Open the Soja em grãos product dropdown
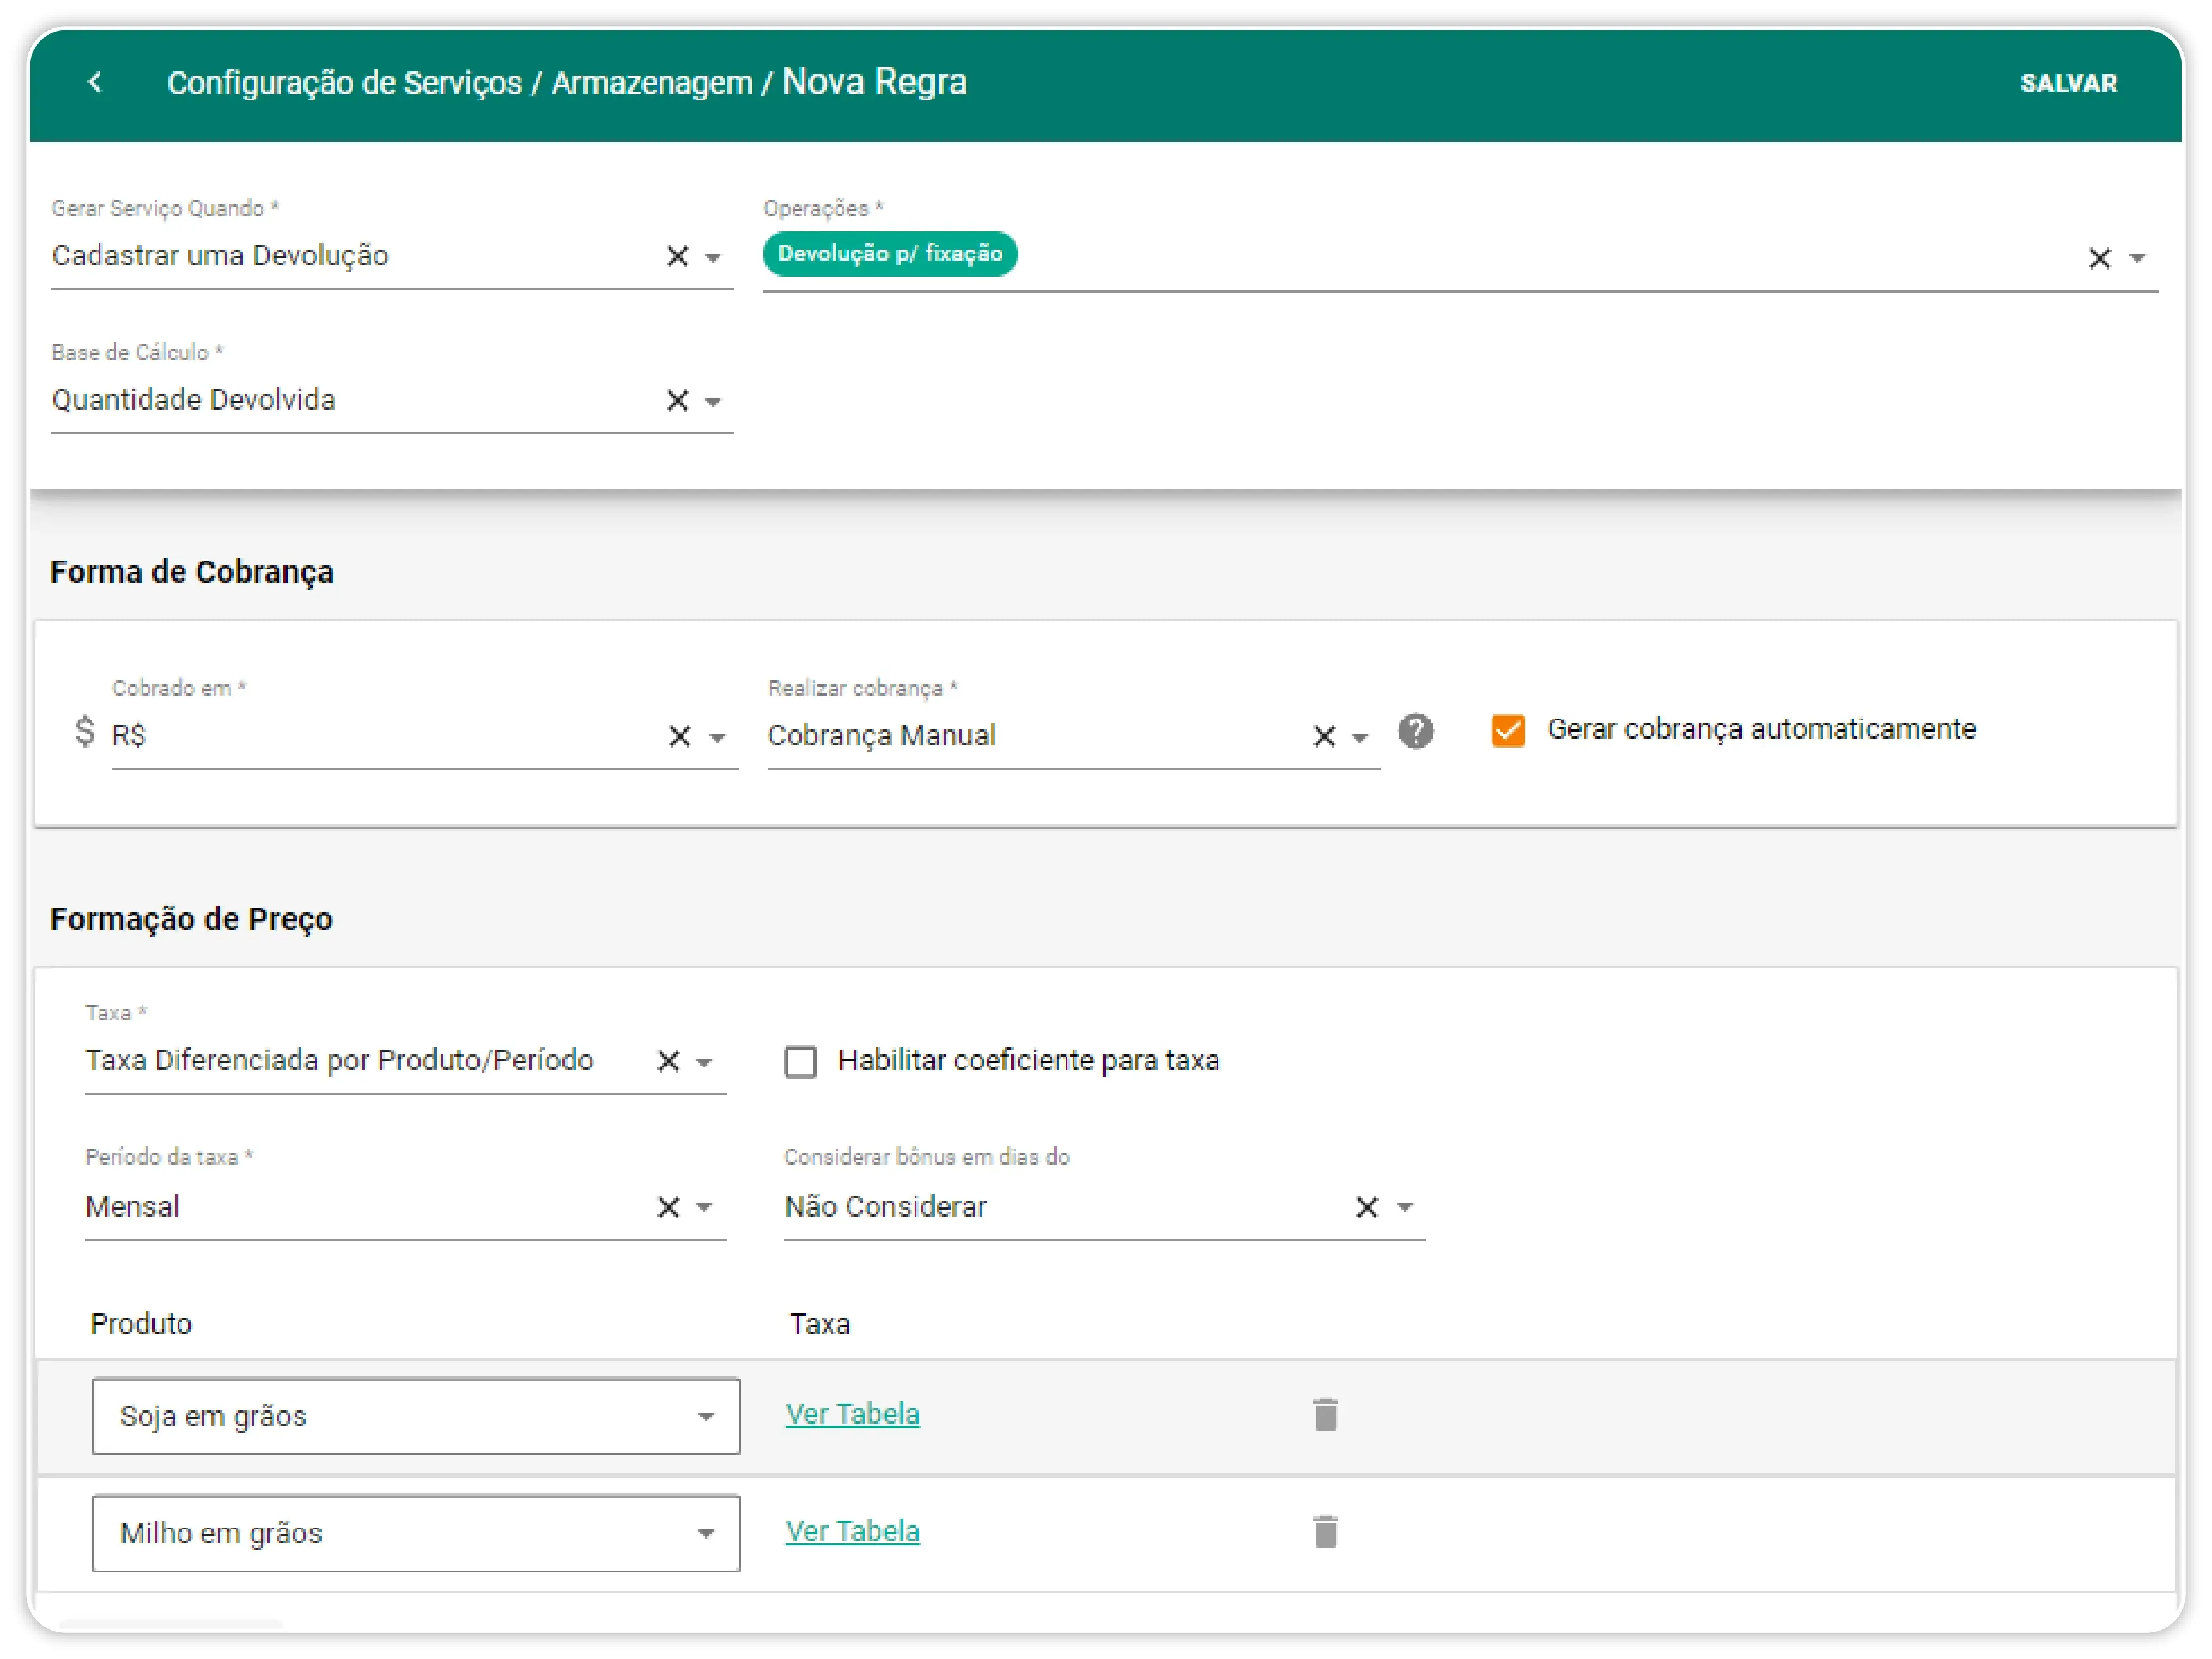Image resolution: width=2212 pixels, height=1659 pixels. [x=415, y=1416]
